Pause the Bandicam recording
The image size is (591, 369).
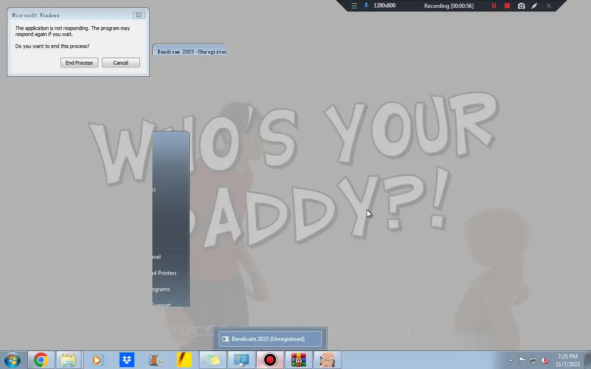(494, 6)
